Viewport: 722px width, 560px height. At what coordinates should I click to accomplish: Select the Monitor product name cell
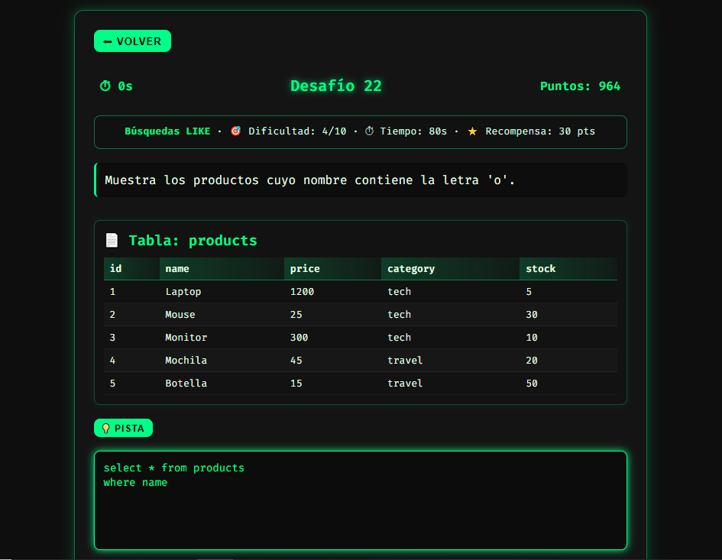(x=186, y=338)
